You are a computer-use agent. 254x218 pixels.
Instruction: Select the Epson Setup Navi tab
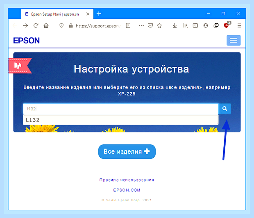coord(57,14)
